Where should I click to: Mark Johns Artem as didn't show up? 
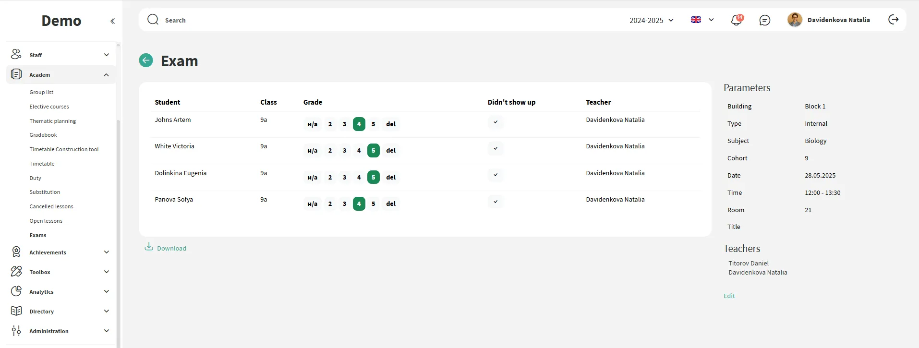(x=496, y=122)
